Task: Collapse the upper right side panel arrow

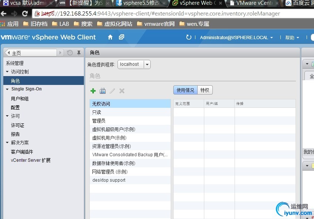Action: coord(307,64)
